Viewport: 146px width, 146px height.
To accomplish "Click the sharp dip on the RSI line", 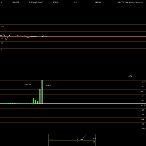I will click(x=6, y=40).
